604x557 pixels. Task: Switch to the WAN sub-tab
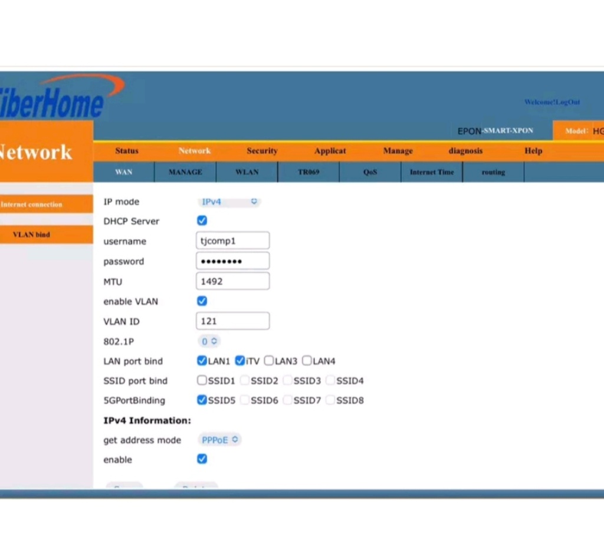[x=124, y=172]
